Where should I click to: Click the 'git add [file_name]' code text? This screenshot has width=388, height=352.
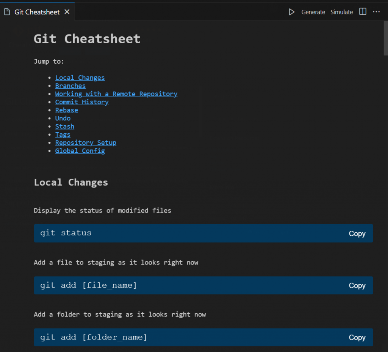tap(88, 285)
